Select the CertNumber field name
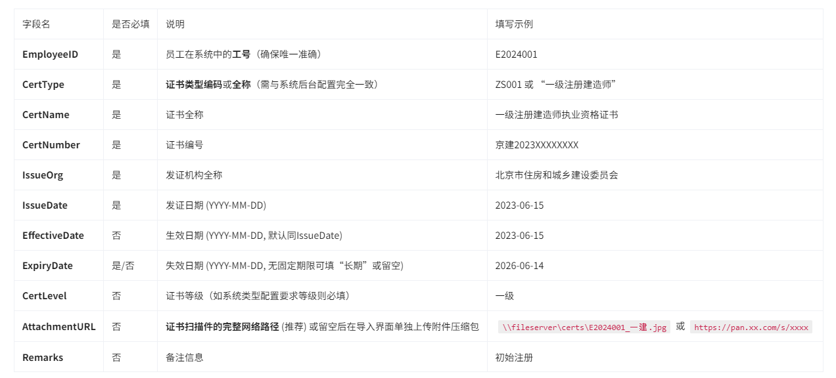This screenshot has width=836, height=378. [x=51, y=145]
